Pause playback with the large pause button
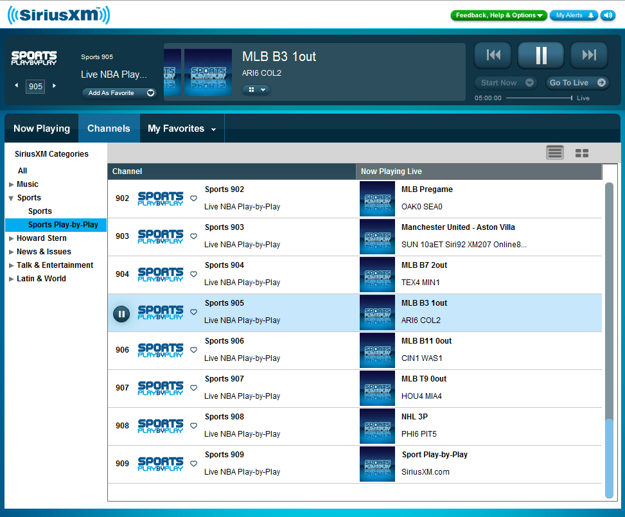This screenshot has height=517, width=625. (x=540, y=55)
